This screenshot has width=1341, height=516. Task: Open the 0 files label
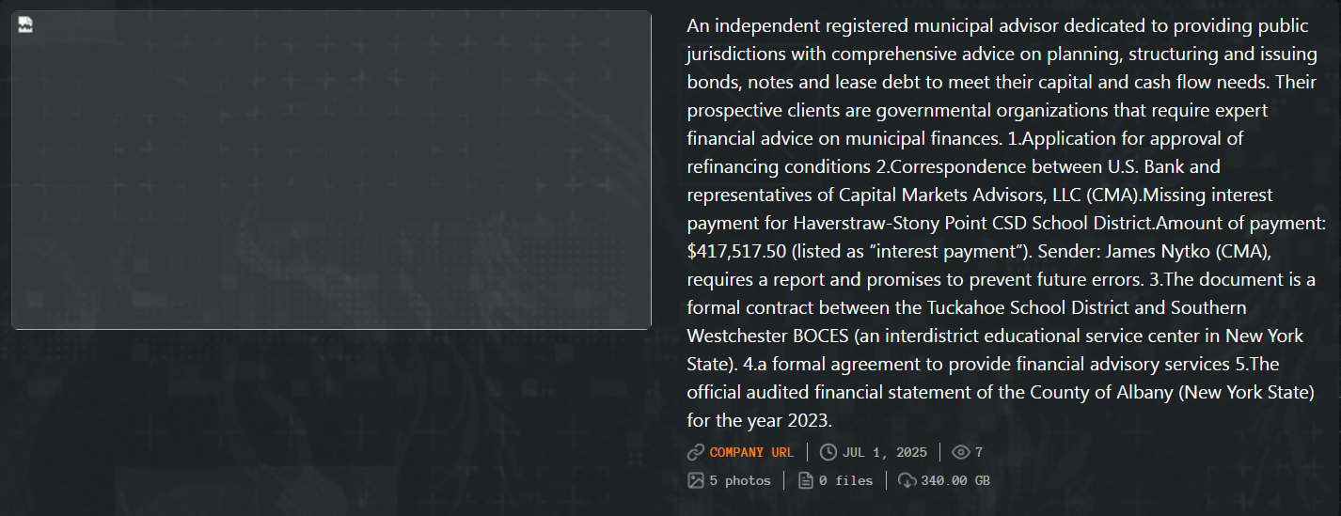tap(845, 480)
